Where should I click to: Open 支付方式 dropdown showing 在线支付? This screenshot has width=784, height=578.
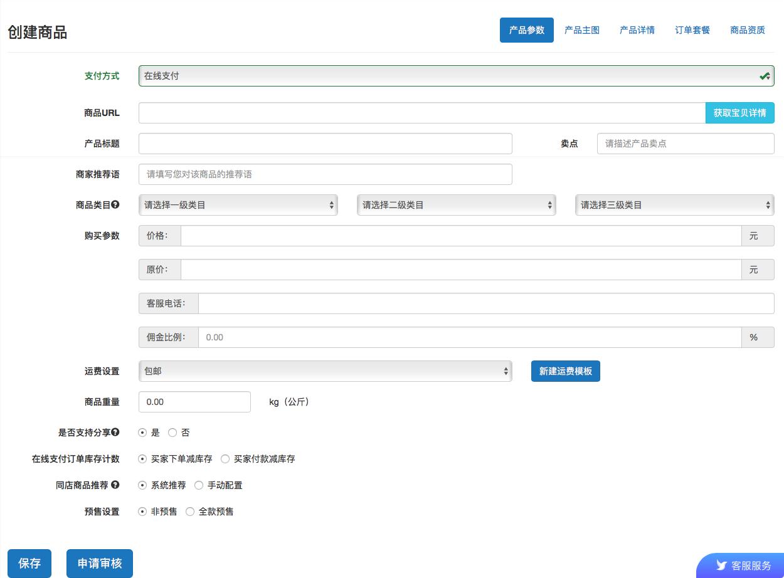(456, 76)
